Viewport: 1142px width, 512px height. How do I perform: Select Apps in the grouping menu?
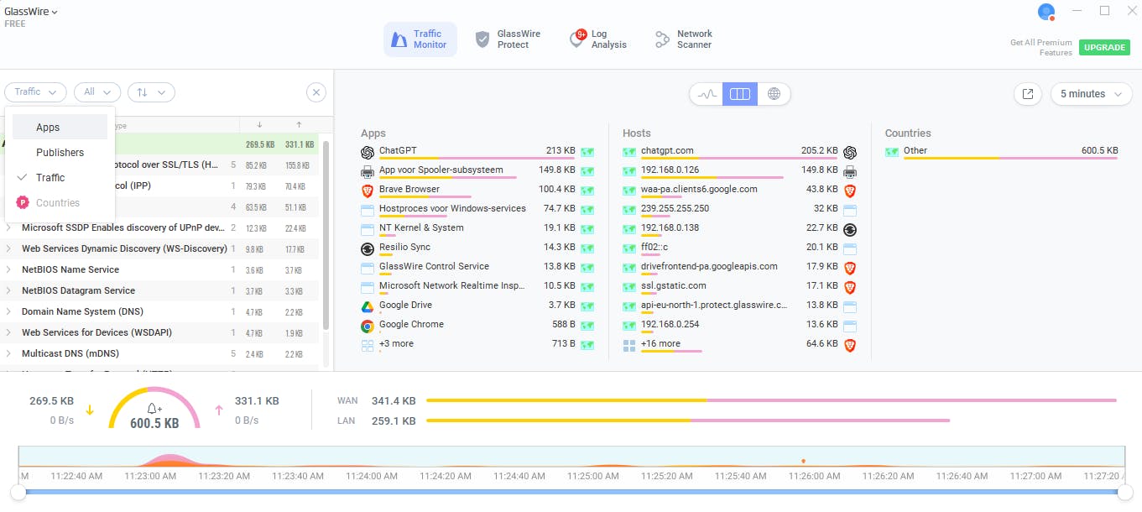coord(60,128)
